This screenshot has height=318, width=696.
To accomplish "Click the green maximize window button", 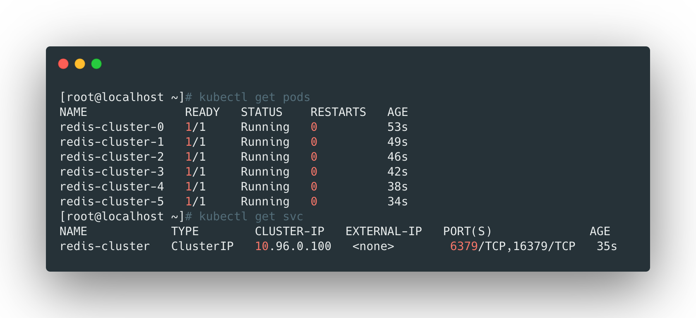I will pos(96,64).
